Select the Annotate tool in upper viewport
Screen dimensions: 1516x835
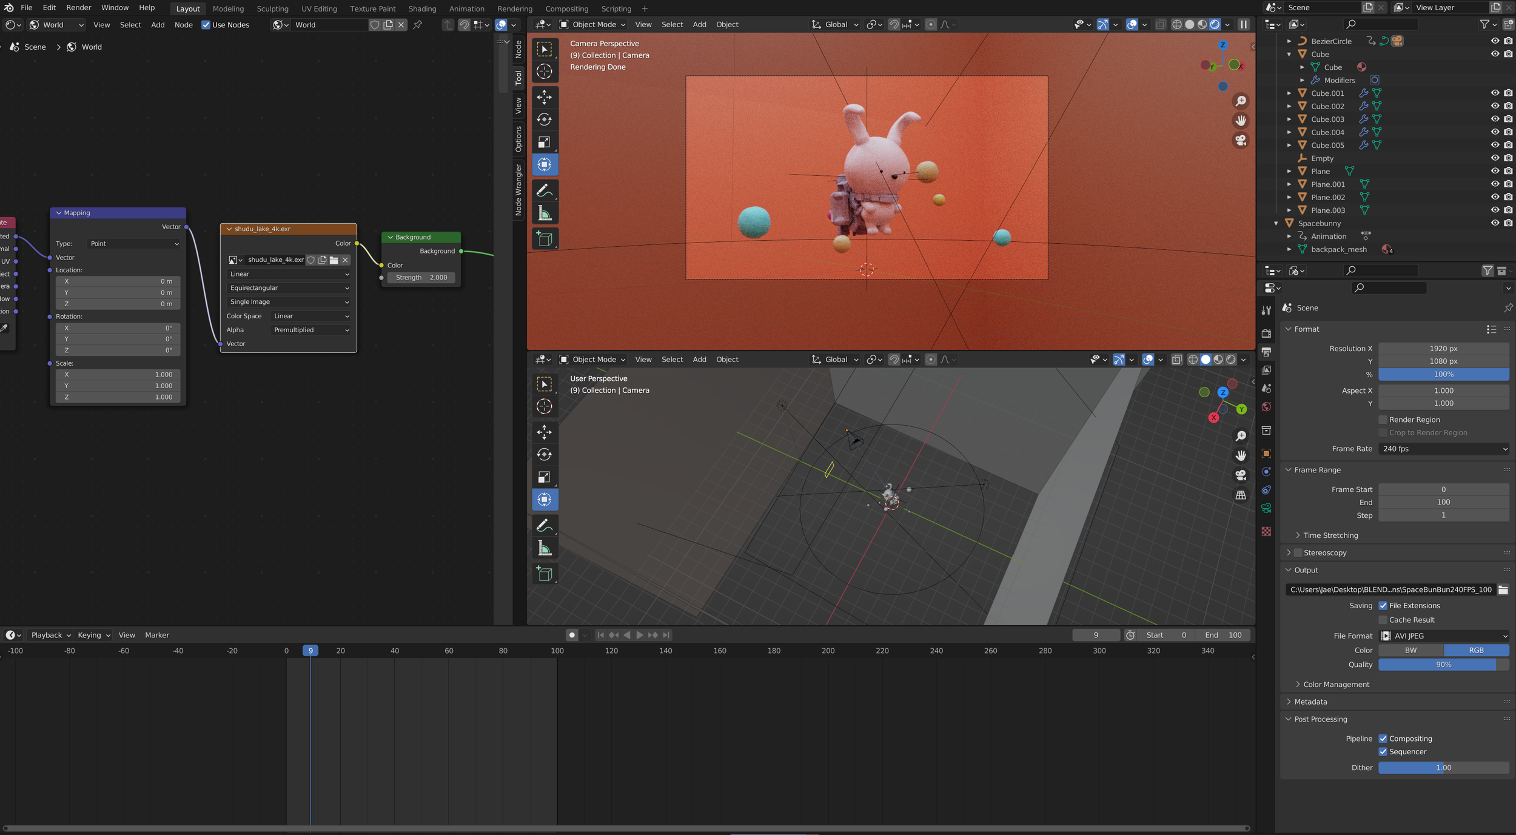544,191
